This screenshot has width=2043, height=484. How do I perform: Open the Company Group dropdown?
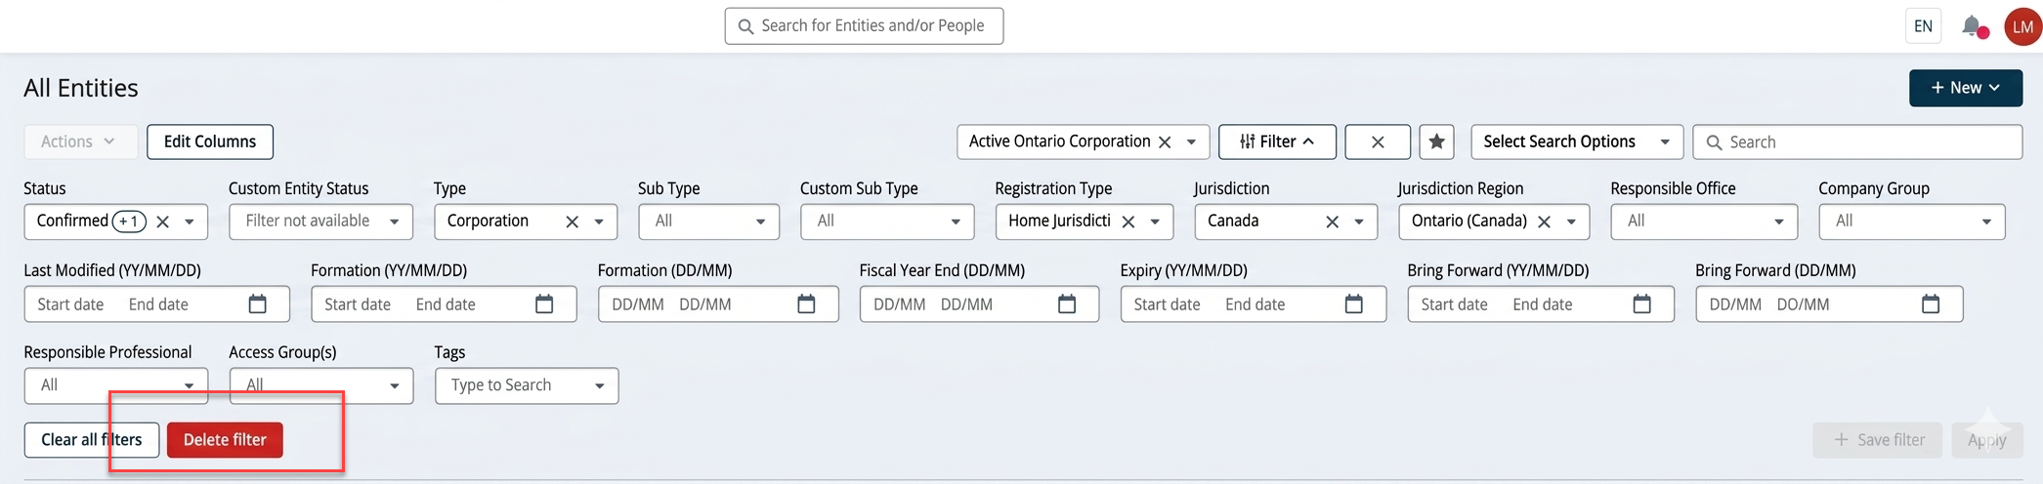pyautogui.click(x=1912, y=222)
